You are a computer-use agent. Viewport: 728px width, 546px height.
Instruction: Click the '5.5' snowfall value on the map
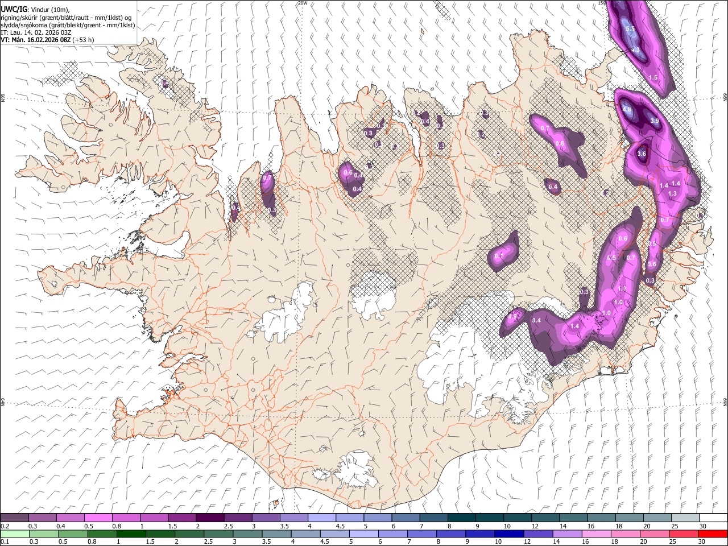pos(630,28)
